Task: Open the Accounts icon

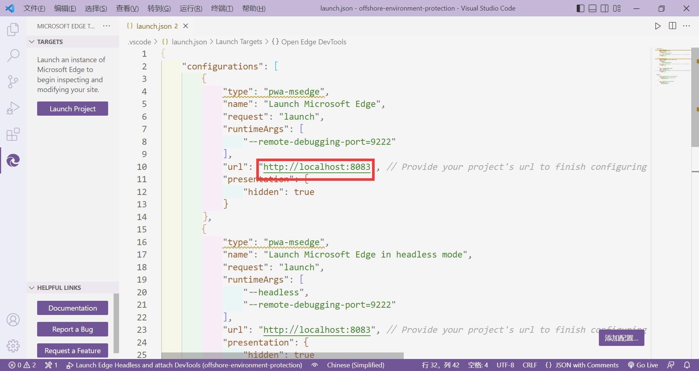Action: (x=13, y=320)
